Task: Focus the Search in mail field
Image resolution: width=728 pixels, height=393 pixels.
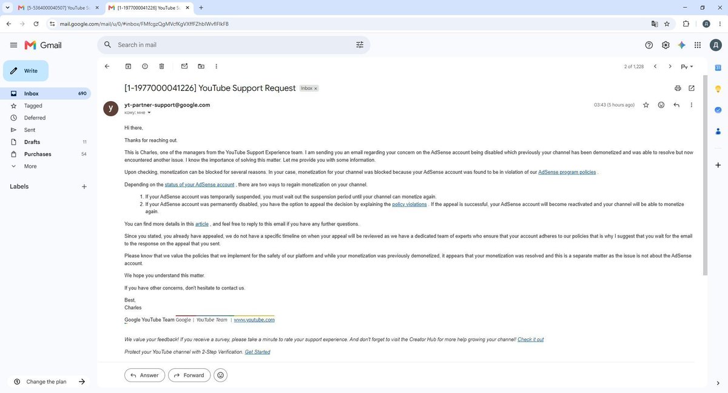Action: (234, 45)
